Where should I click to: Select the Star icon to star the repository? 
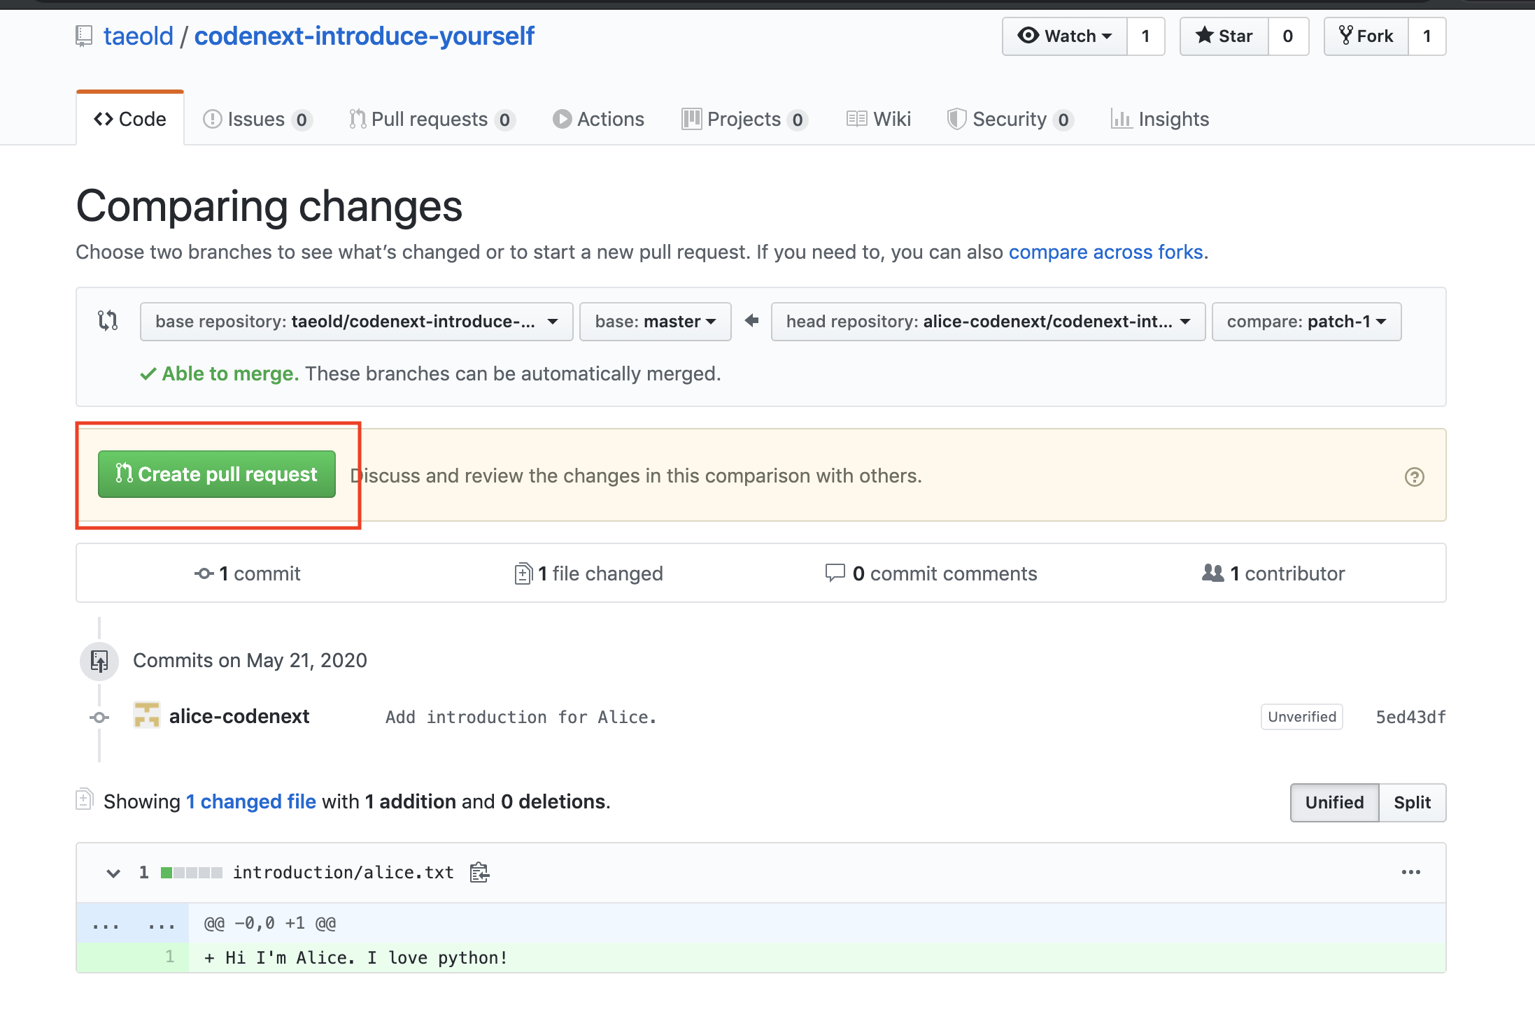tap(1205, 36)
